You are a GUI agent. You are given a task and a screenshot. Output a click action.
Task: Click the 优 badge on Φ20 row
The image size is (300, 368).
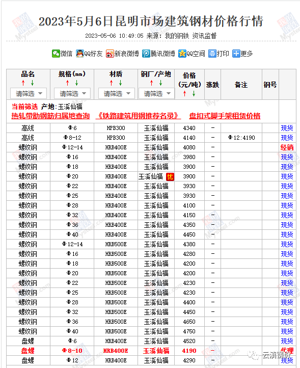coord(170,176)
